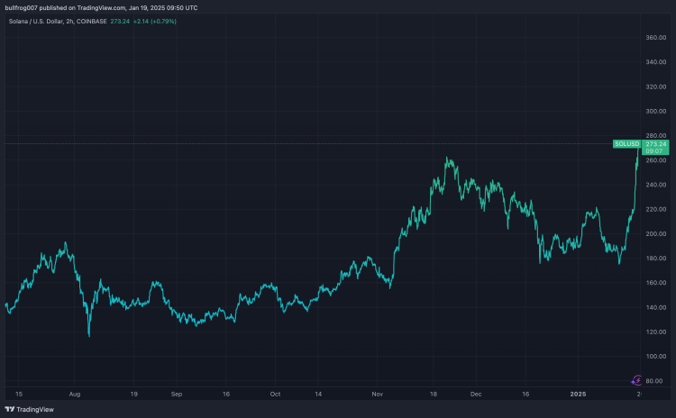Screen dimensions: 676x418
Task: Click the 180.00 price axis label
Action: [x=656, y=259]
